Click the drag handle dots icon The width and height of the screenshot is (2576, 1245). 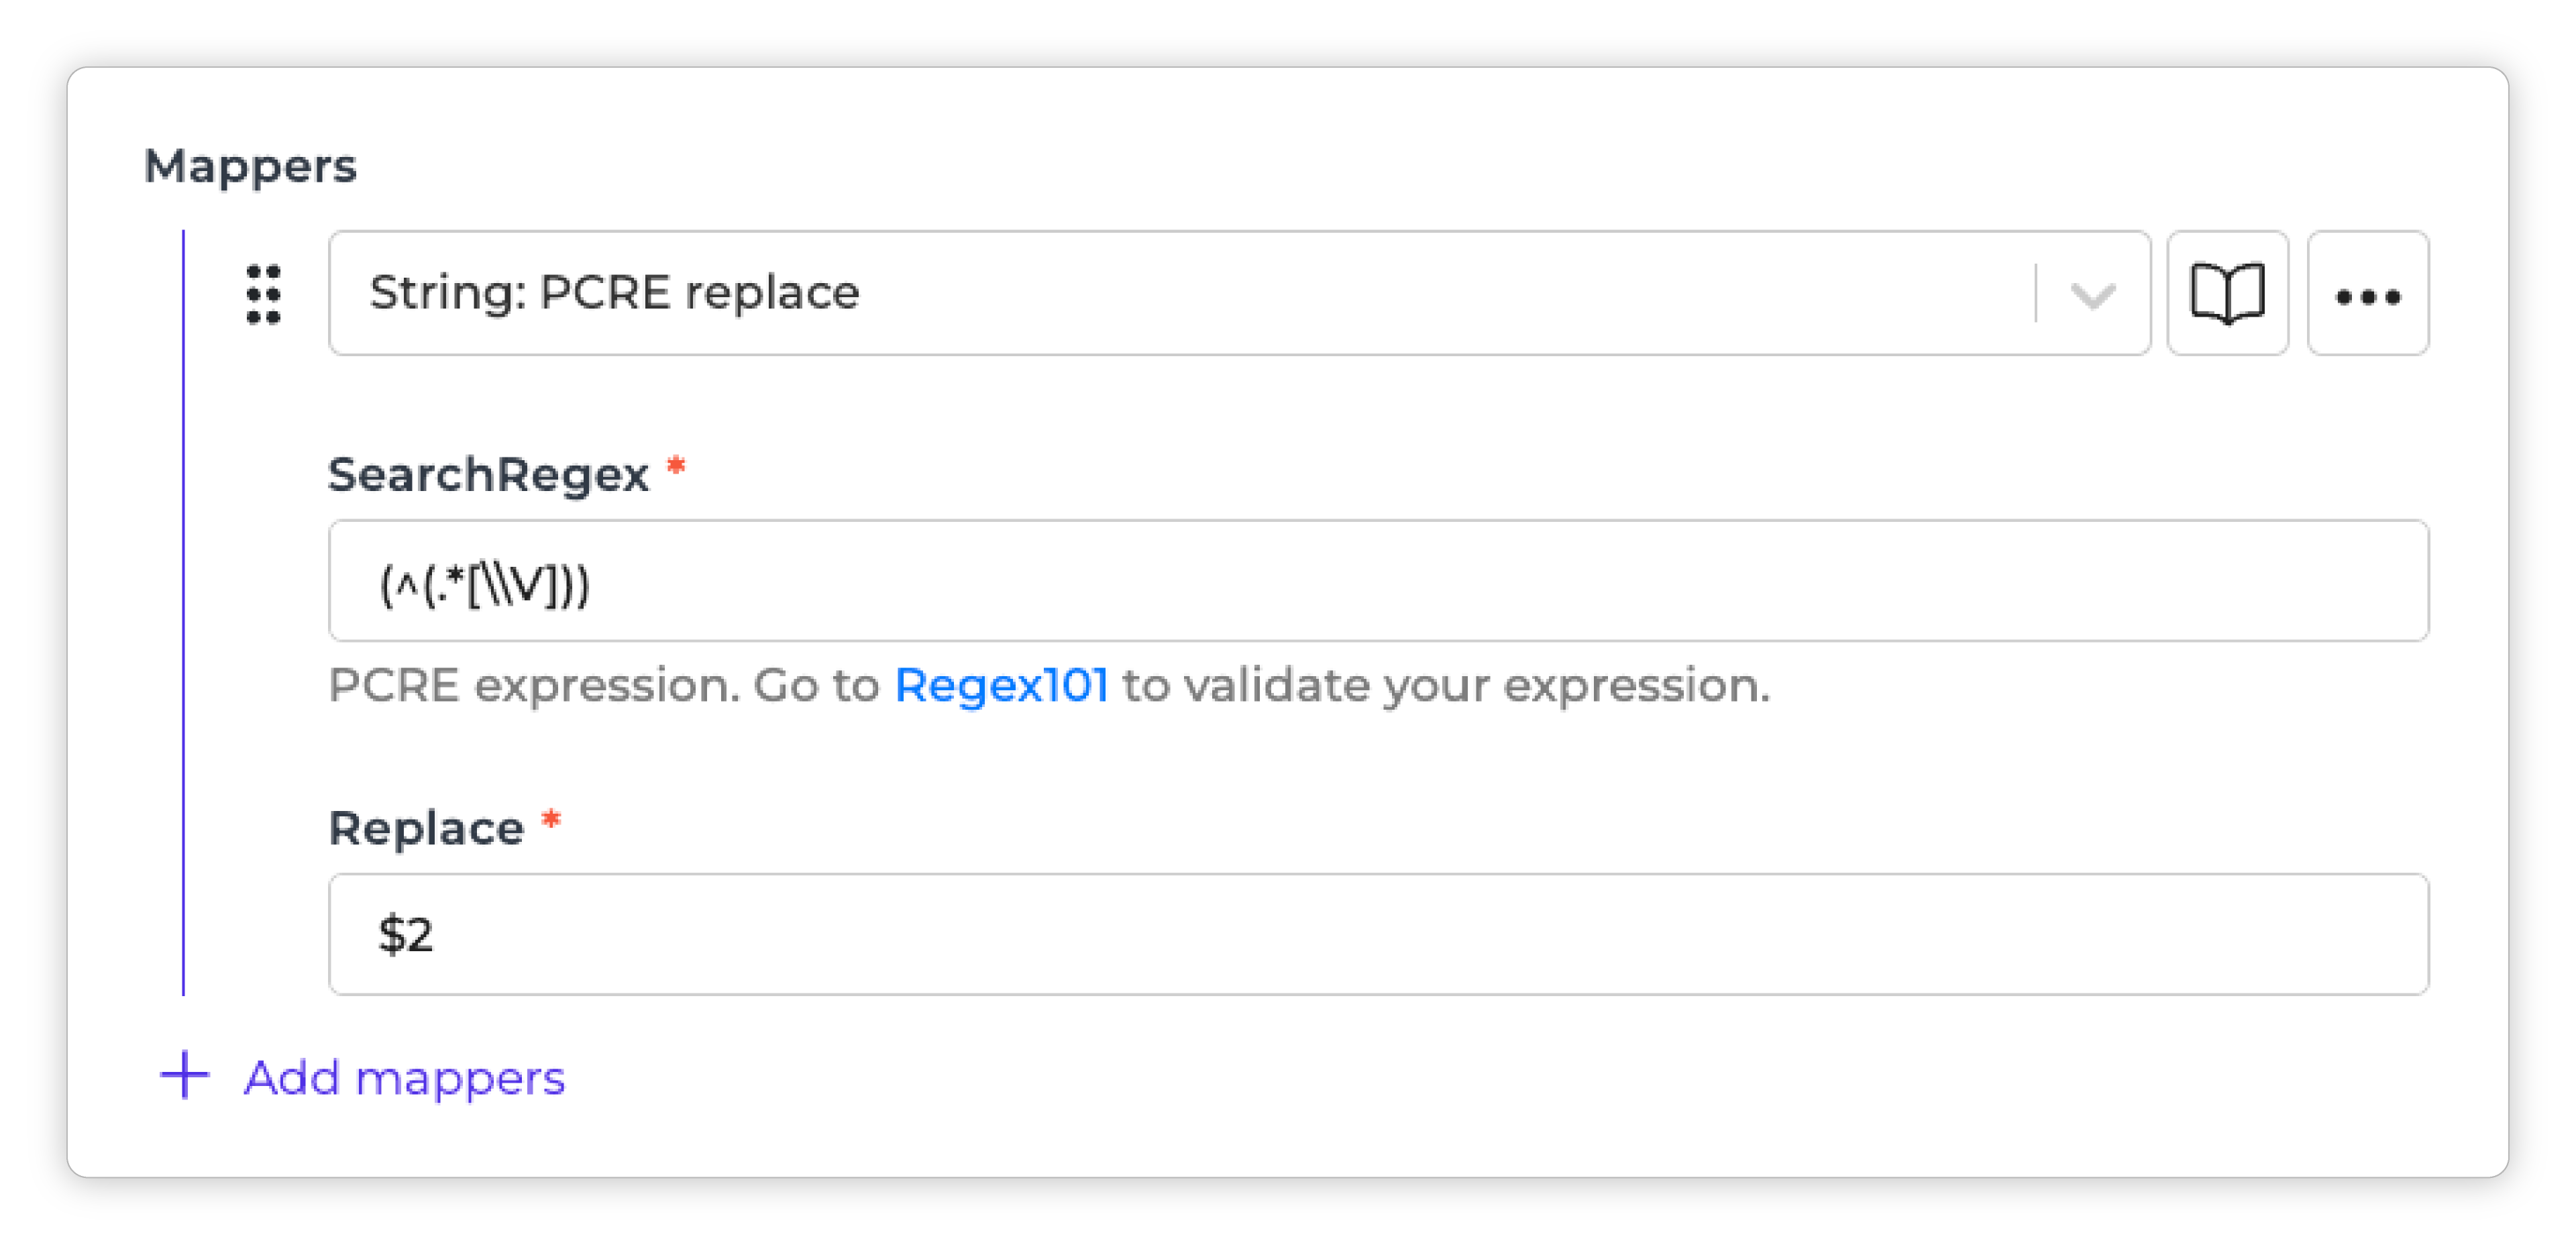(x=264, y=294)
